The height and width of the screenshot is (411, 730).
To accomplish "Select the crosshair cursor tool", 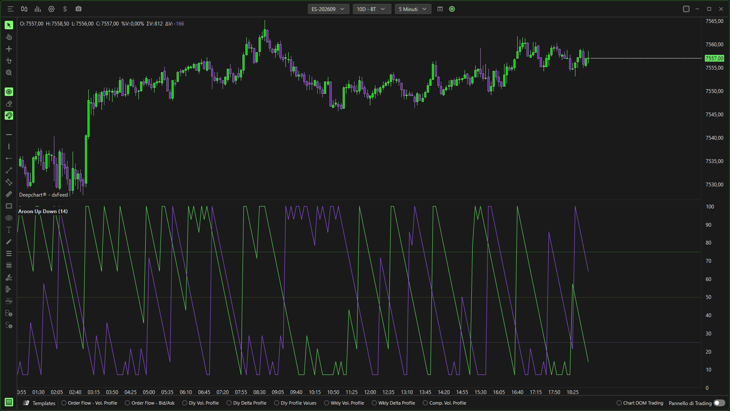I will 9,49.
